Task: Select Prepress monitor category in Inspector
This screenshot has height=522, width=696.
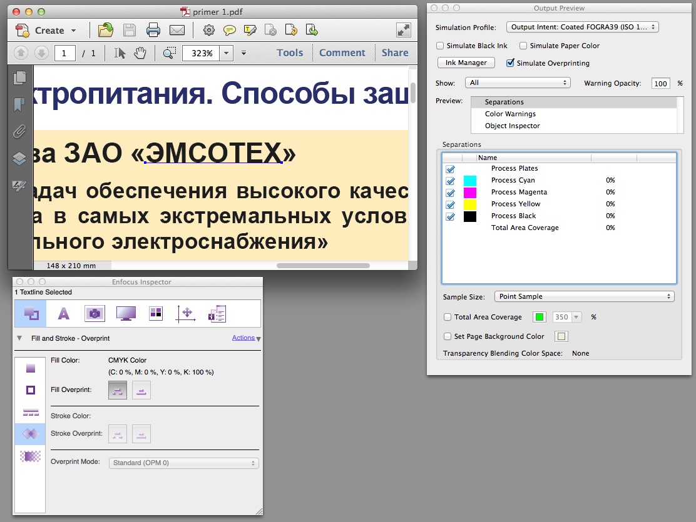Action: [126, 314]
